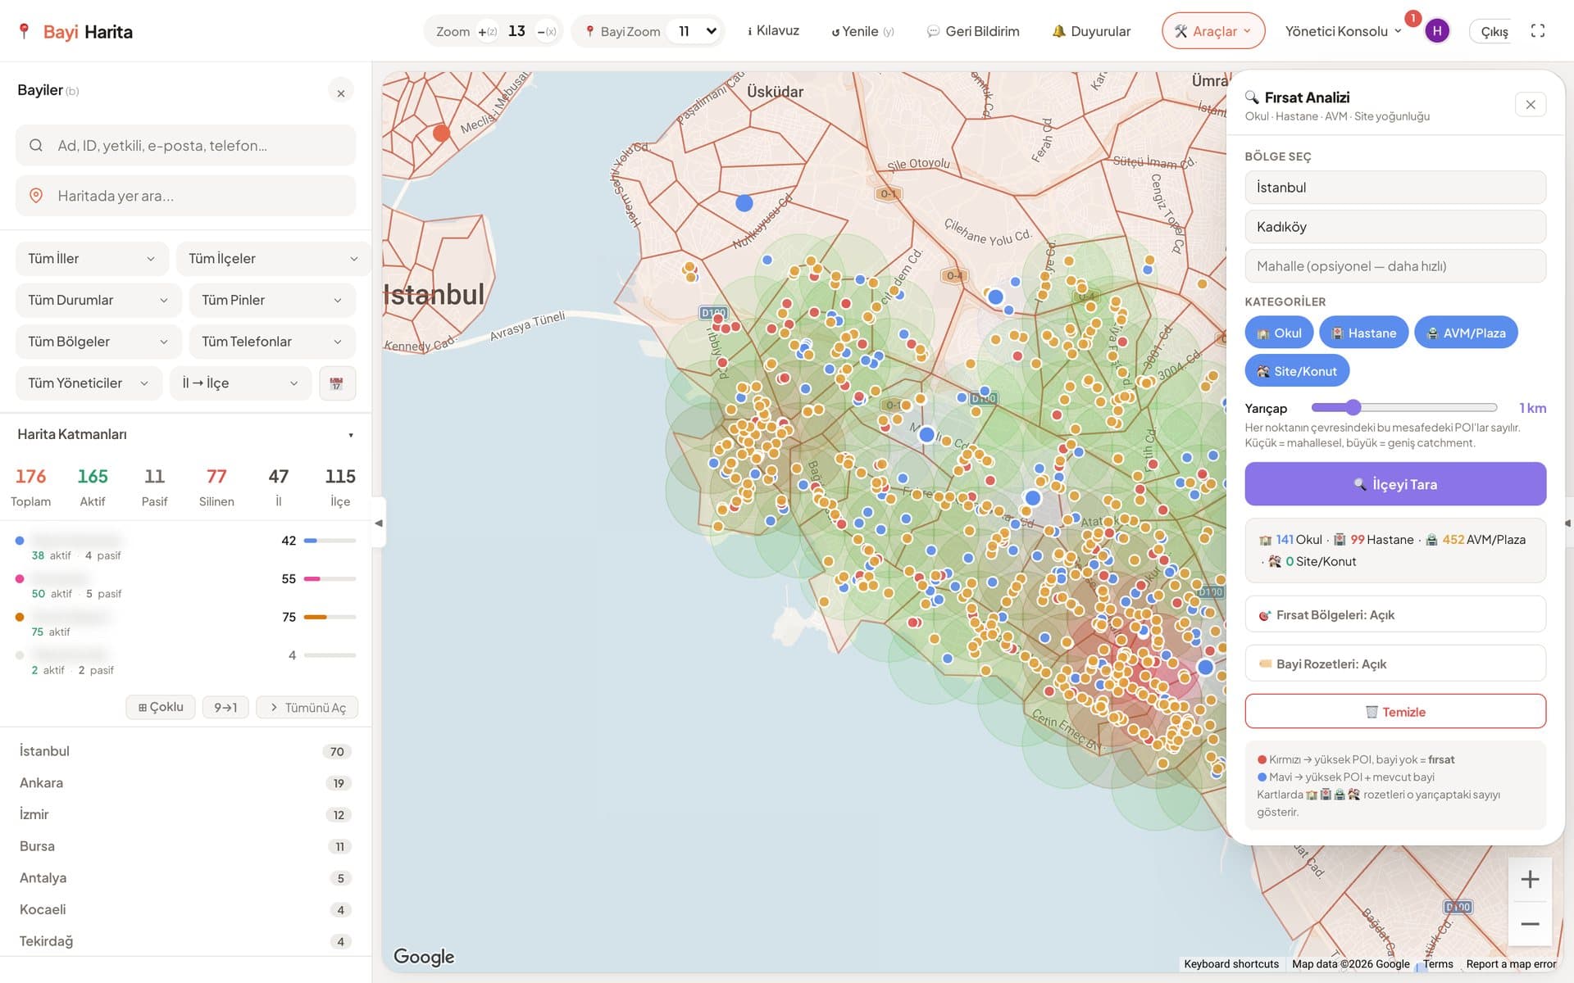Toggle fullscreen with the expand icon
The image size is (1574, 983).
point(1538,31)
